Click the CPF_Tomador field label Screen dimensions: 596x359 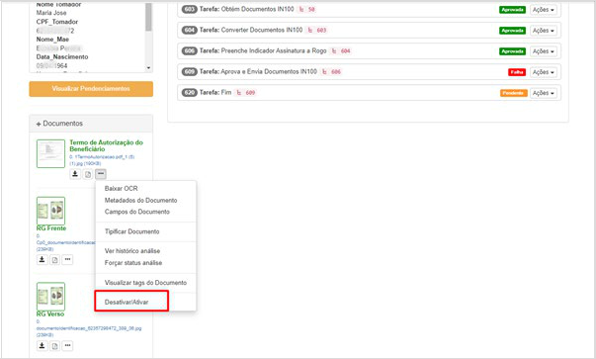point(57,22)
